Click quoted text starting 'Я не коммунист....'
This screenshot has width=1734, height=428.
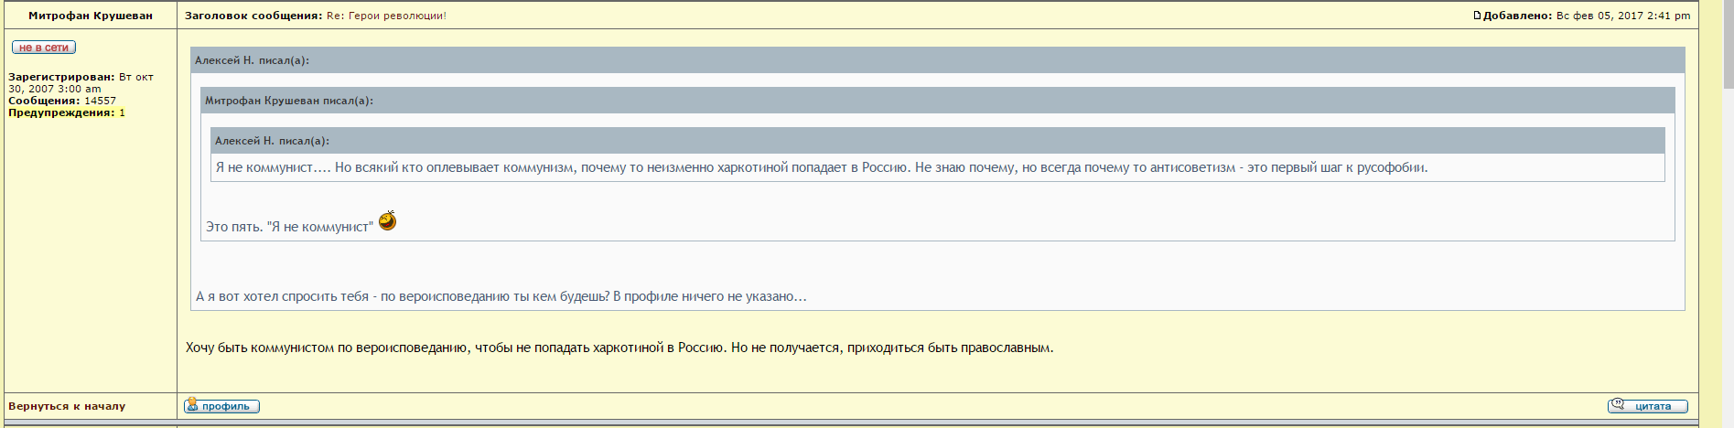[x=821, y=167]
